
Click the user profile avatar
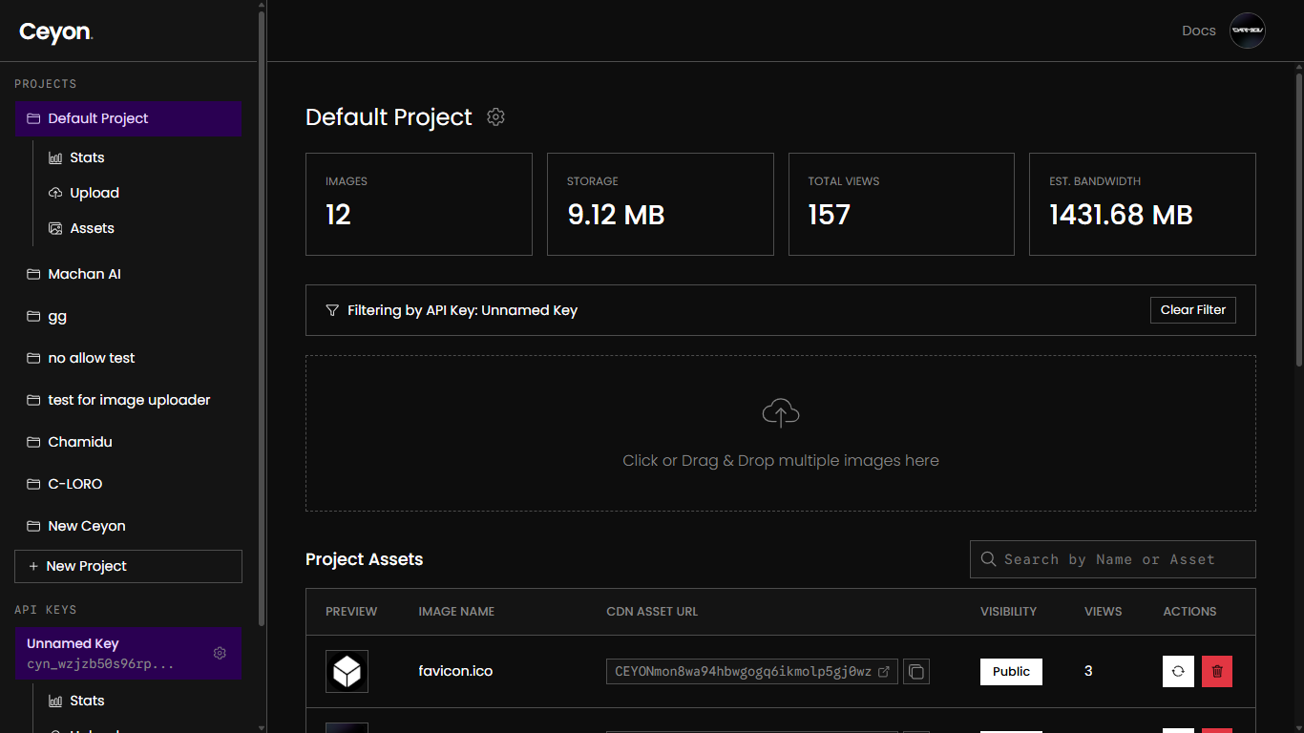point(1248,31)
